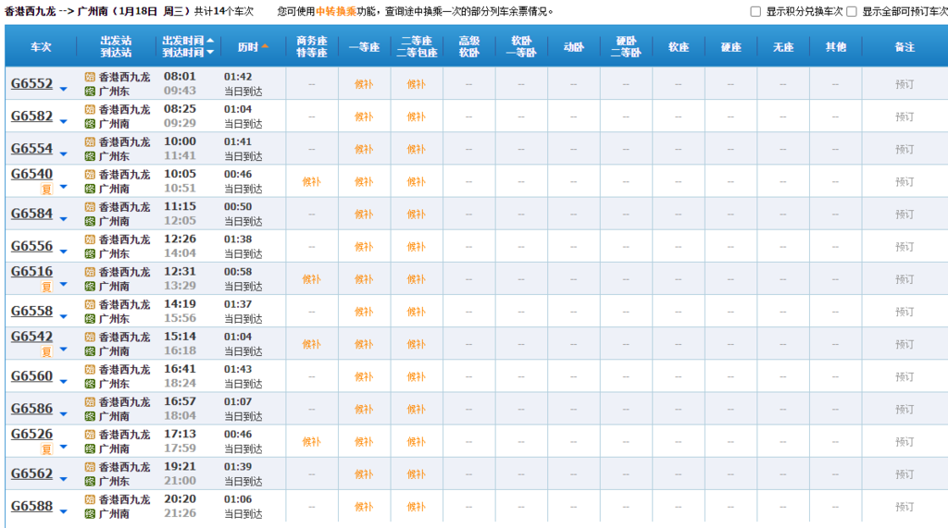
Task: Expand stops arrow for train G6556
Action: point(64,252)
